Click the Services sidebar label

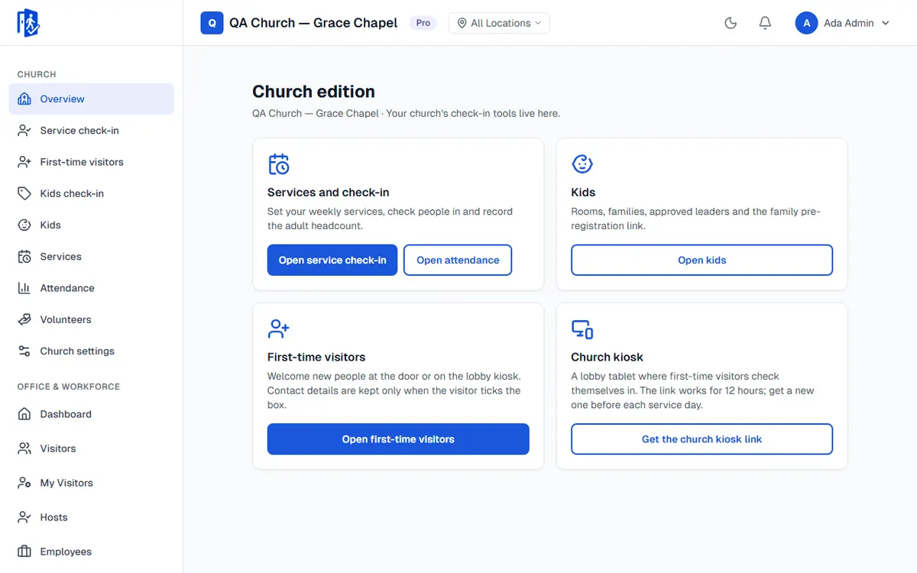click(60, 257)
